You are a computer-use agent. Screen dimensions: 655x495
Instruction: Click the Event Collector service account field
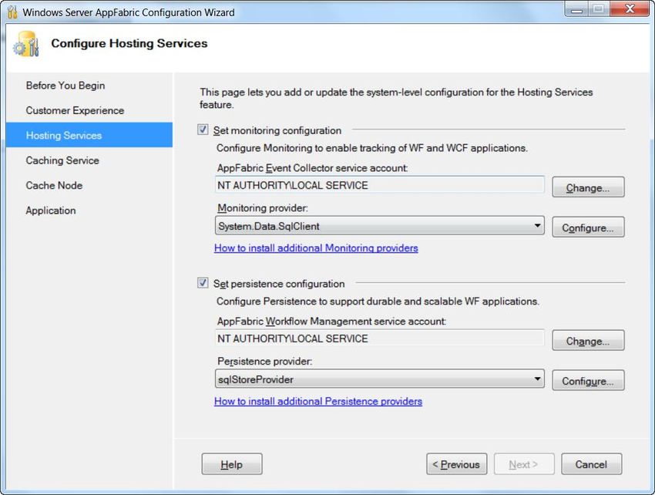[x=380, y=185]
